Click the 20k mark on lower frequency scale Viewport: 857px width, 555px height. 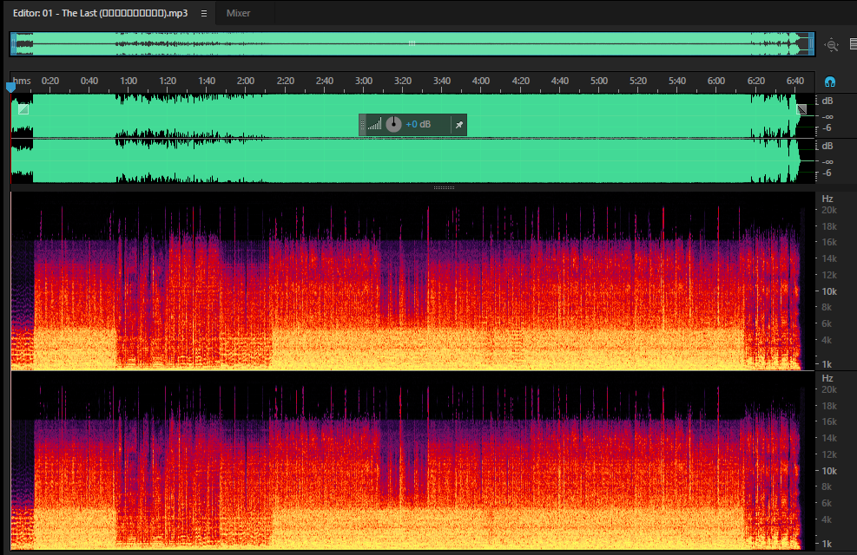coord(829,389)
